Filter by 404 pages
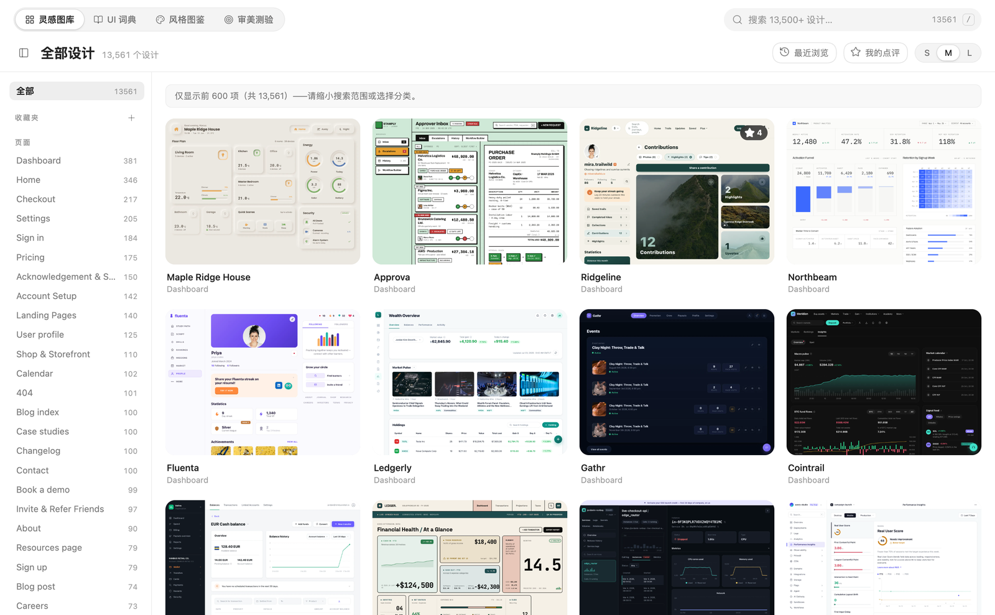This screenshot has height=615, width=995. coord(76,393)
